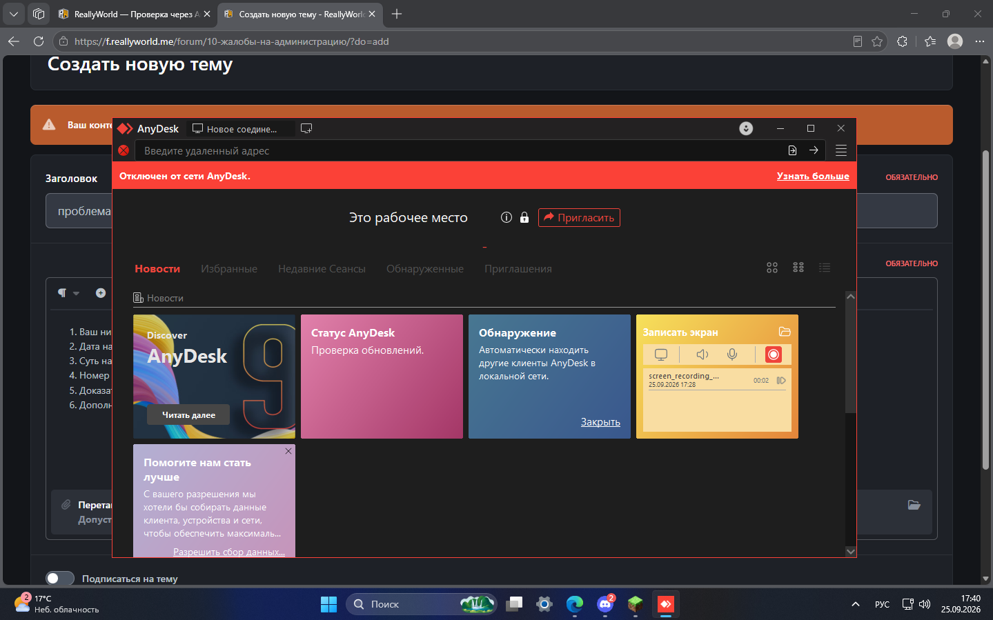Open the Избранные tab
The image size is (993, 620).
pyautogui.click(x=229, y=269)
